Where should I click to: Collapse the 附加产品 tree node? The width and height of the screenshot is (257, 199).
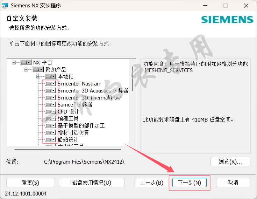[26, 70]
